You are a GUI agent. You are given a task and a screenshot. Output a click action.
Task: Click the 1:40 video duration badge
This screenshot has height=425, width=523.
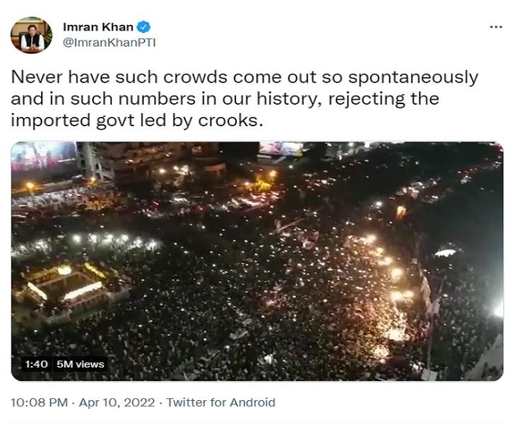pyautogui.click(x=36, y=364)
